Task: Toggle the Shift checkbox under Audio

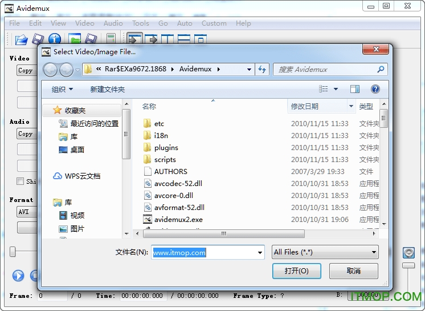Action: pyautogui.click(x=20, y=181)
